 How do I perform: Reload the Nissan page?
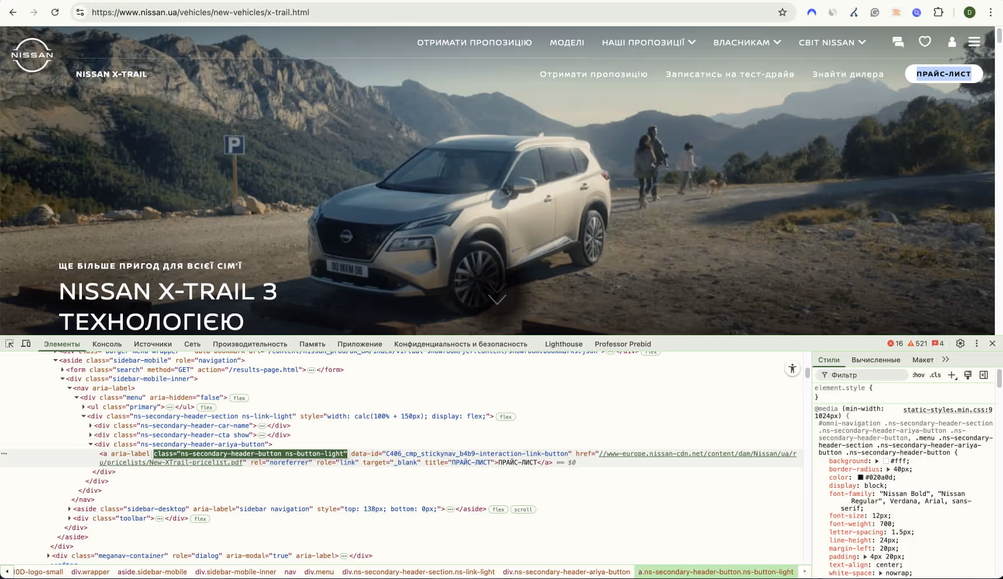click(x=55, y=12)
